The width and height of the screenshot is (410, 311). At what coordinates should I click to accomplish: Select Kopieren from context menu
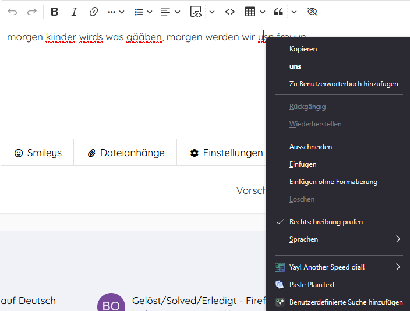[303, 49]
